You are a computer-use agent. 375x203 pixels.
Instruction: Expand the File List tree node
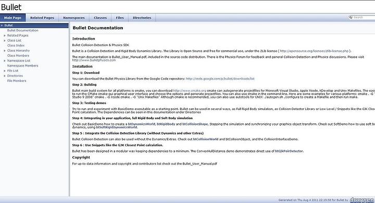point(5,71)
